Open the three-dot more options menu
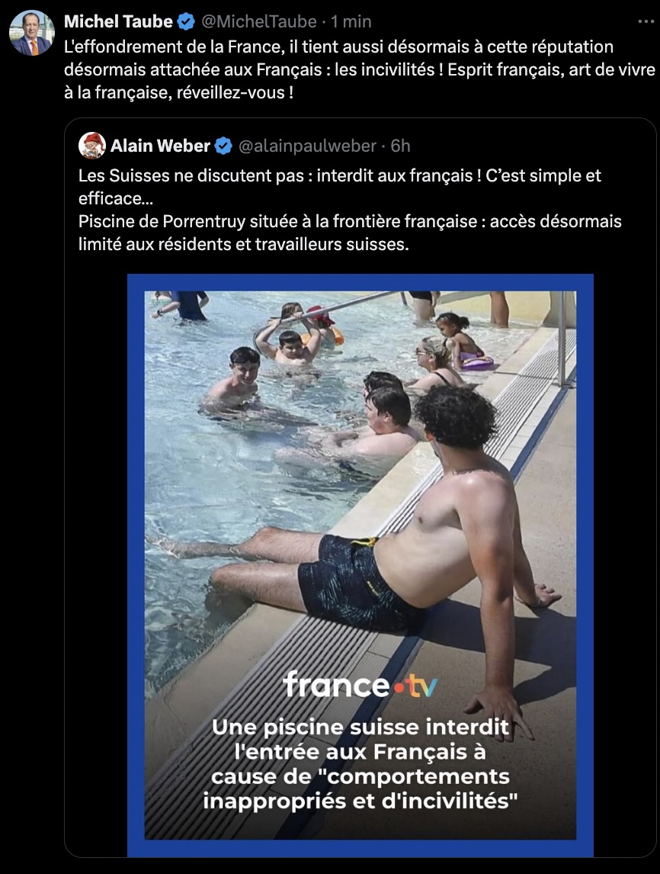 click(646, 22)
